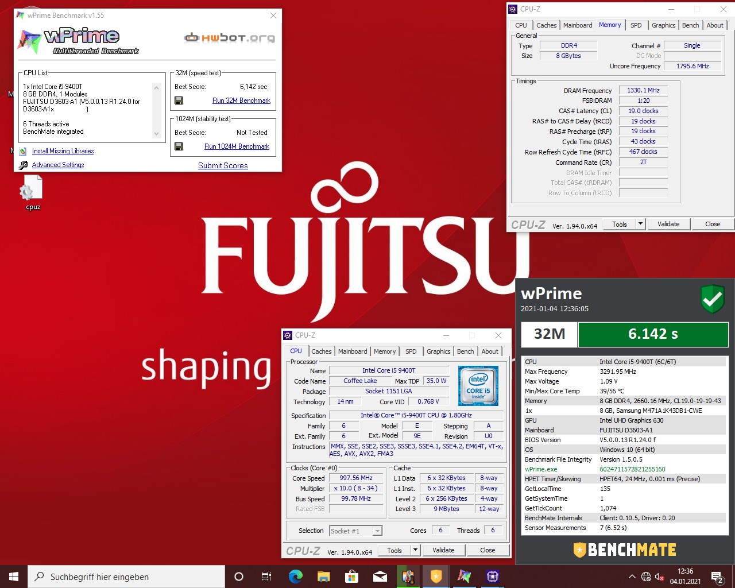Open File Explorer from the taskbar
735x588 pixels.
[x=323, y=577]
